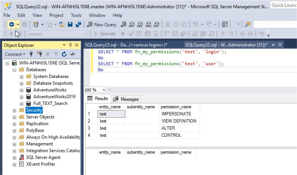This screenshot has height=175, width=297.
Task: Click the Execute button
Action: pos(105,34)
